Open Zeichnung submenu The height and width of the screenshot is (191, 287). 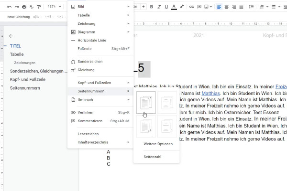point(100,23)
